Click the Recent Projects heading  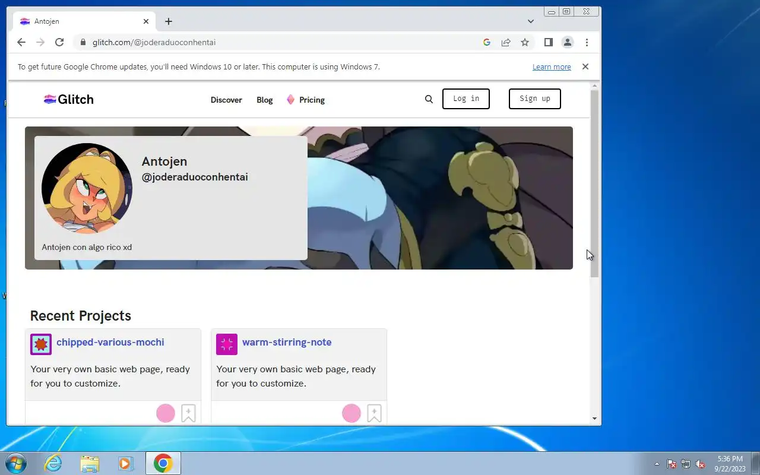coord(81,315)
